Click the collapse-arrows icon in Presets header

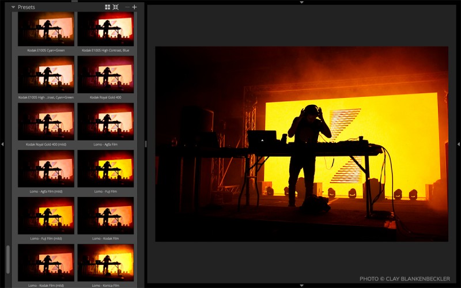pos(116,7)
